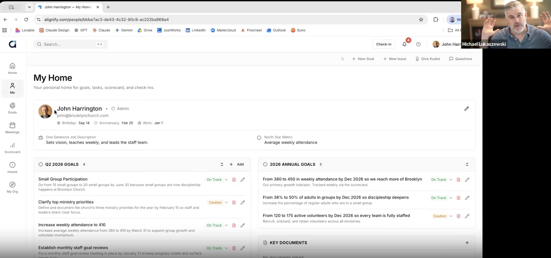The width and height of the screenshot is (551, 258).
Task: Close the John Harrington browser tab
Action: pos(98,7)
